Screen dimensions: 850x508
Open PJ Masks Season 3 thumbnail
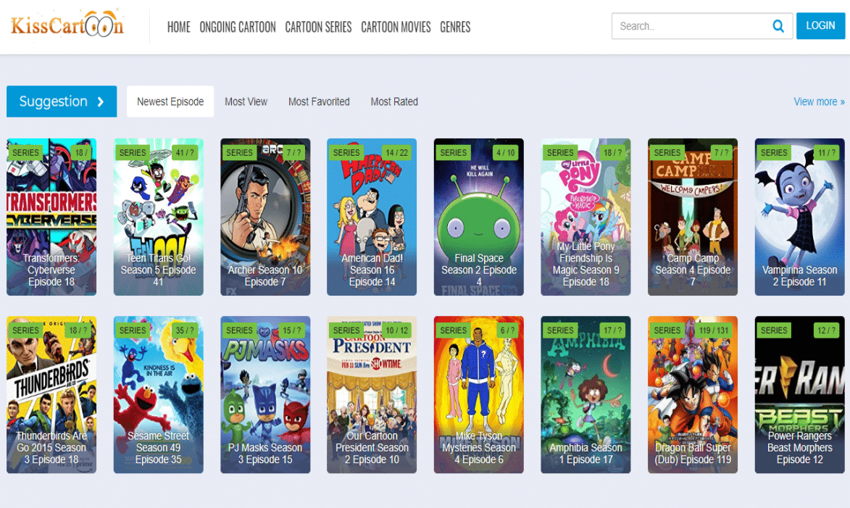tap(265, 395)
